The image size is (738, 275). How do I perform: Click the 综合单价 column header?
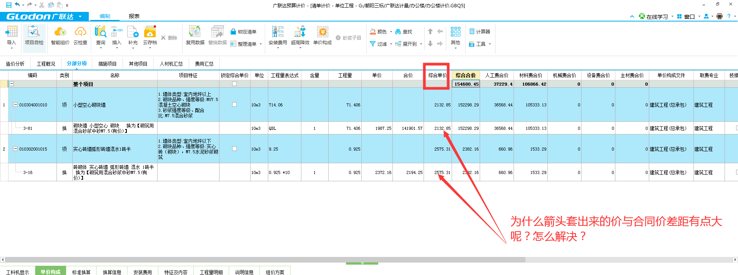click(438, 75)
